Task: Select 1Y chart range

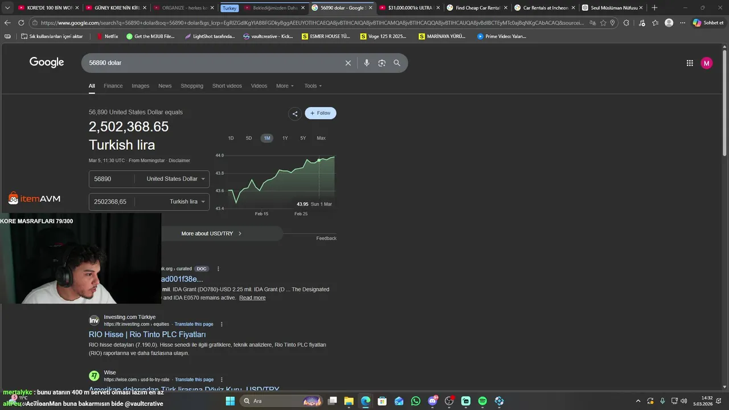Action: coord(285,138)
